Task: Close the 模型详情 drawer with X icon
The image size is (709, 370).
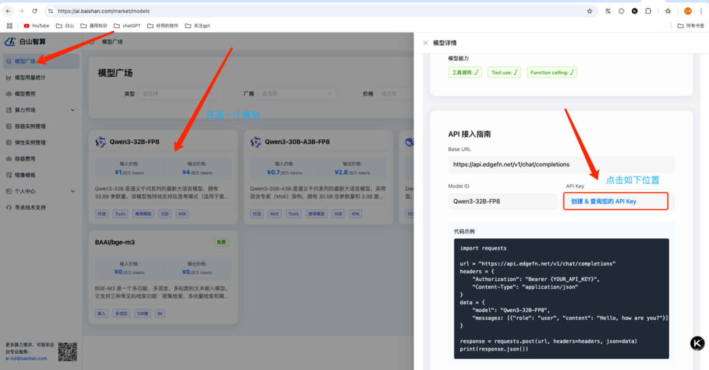Action: [426, 43]
